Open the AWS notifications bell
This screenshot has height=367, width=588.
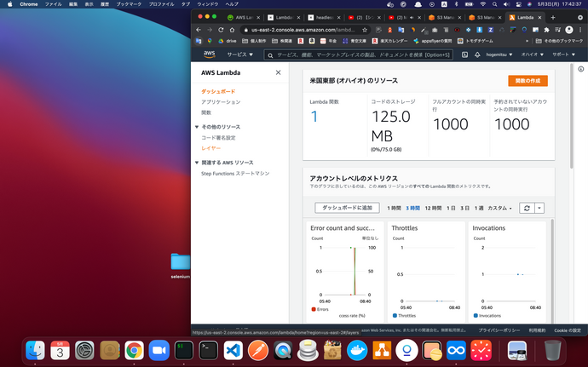click(477, 54)
